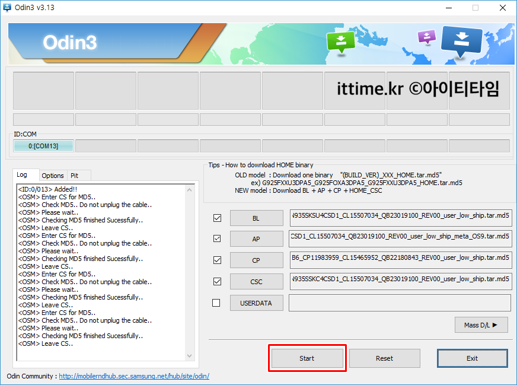
Task: Click the "<ID:0/013> Added!!" log line
Action: click(48, 189)
